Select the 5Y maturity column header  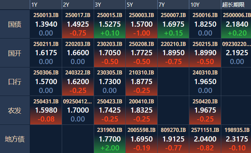point(141,4)
